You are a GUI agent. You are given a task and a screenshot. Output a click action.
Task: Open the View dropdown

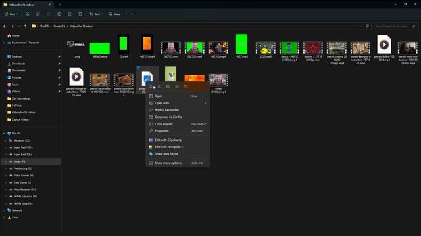[116, 14]
